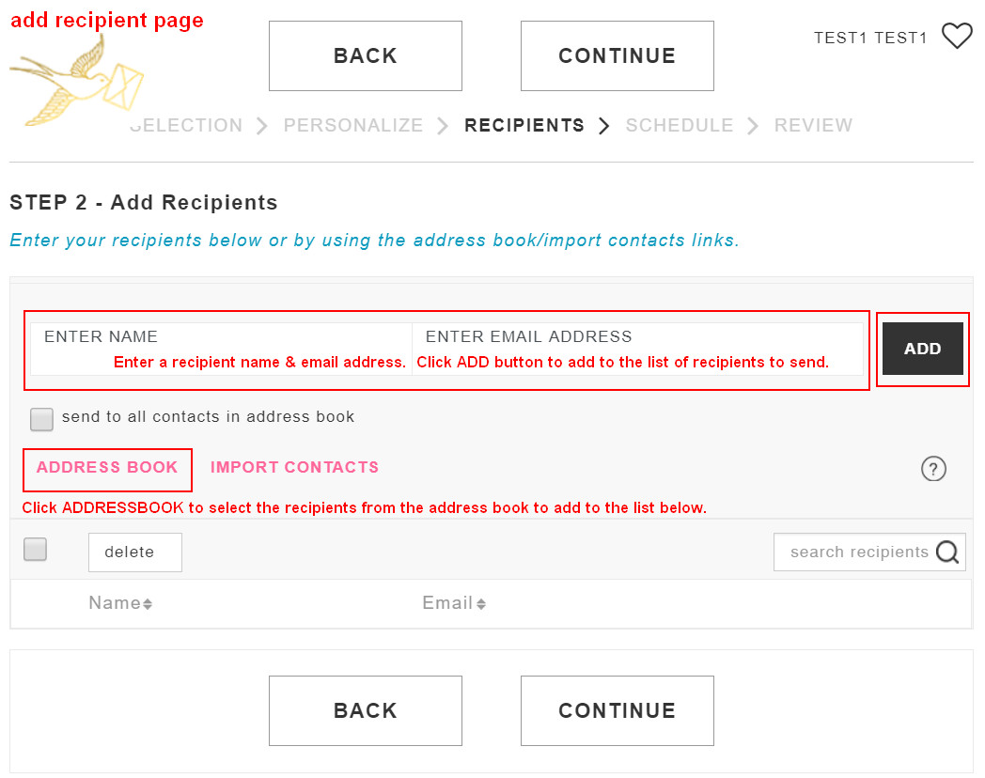This screenshot has height=778, width=985.
Task: Click chevron after PERSONALIZE step
Action: coord(443,126)
